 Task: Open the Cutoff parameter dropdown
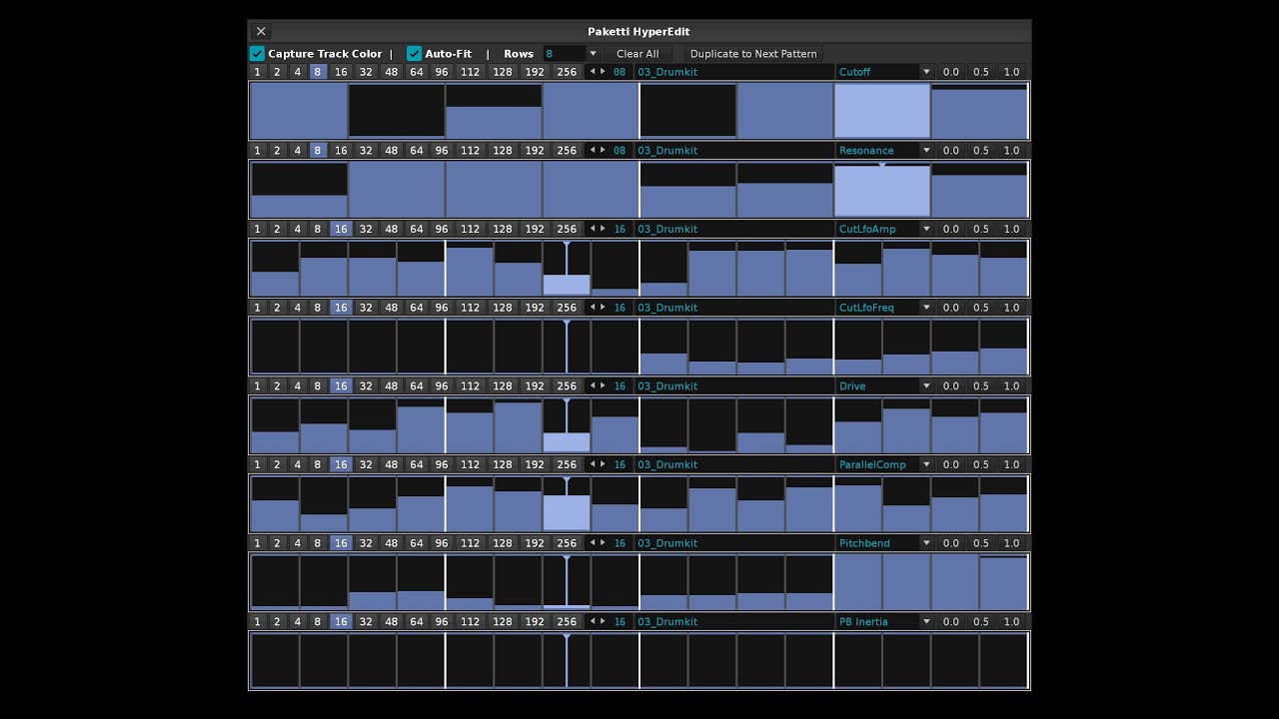tap(926, 72)
